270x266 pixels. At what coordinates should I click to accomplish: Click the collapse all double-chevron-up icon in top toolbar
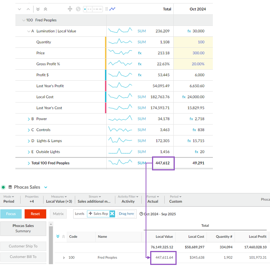[45, 9]
